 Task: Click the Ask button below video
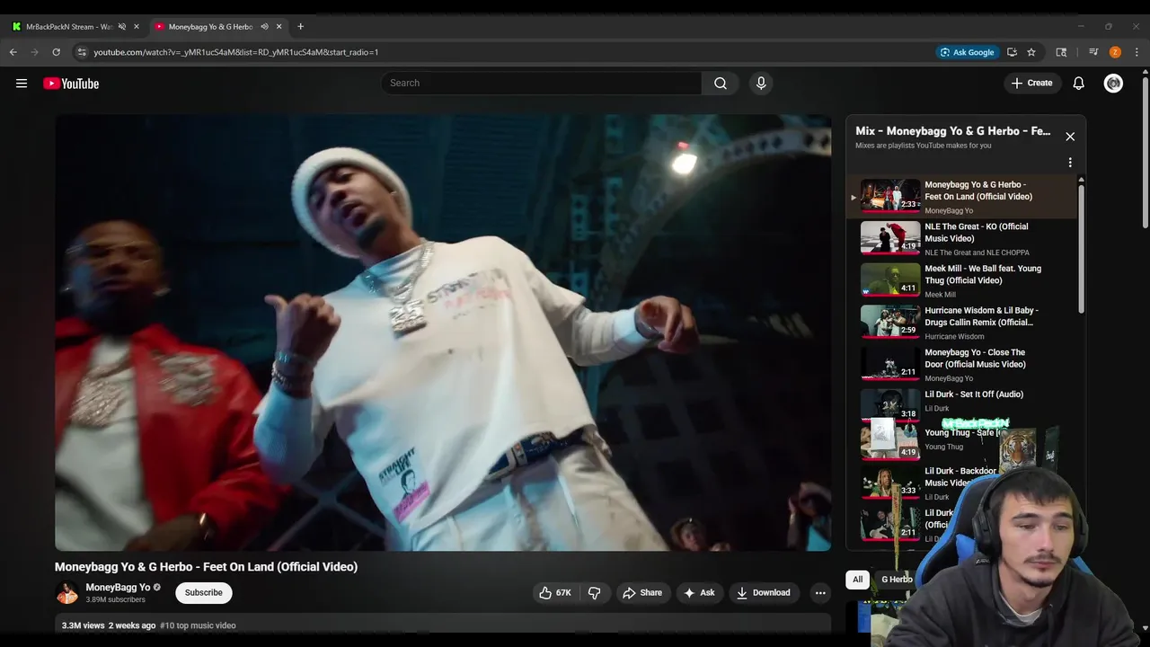point(699,593)
